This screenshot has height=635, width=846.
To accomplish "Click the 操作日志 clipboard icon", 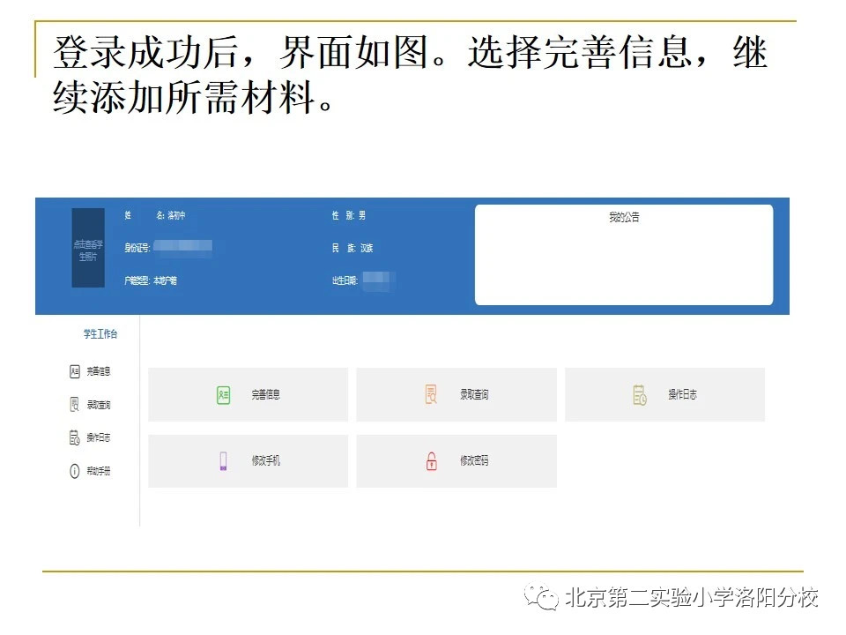I will 637,394.
